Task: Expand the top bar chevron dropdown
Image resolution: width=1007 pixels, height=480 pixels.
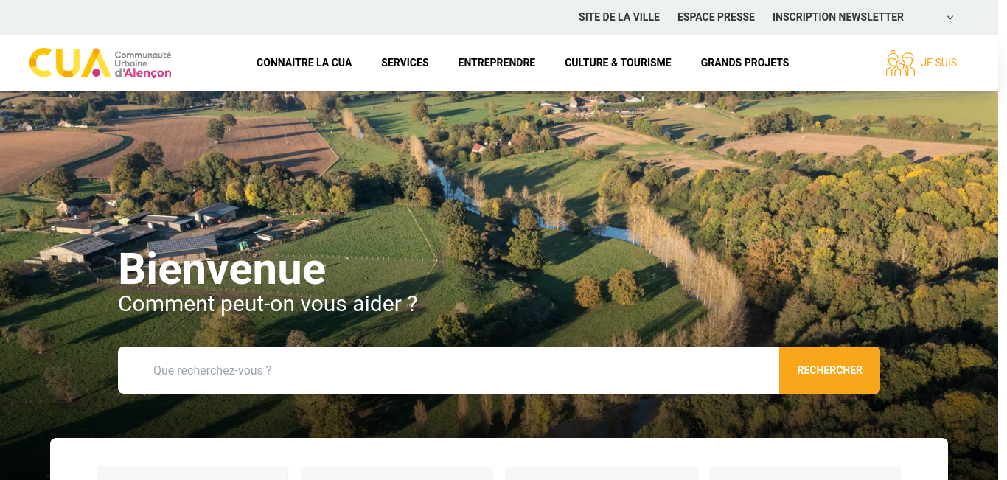Action: point(950,18)
